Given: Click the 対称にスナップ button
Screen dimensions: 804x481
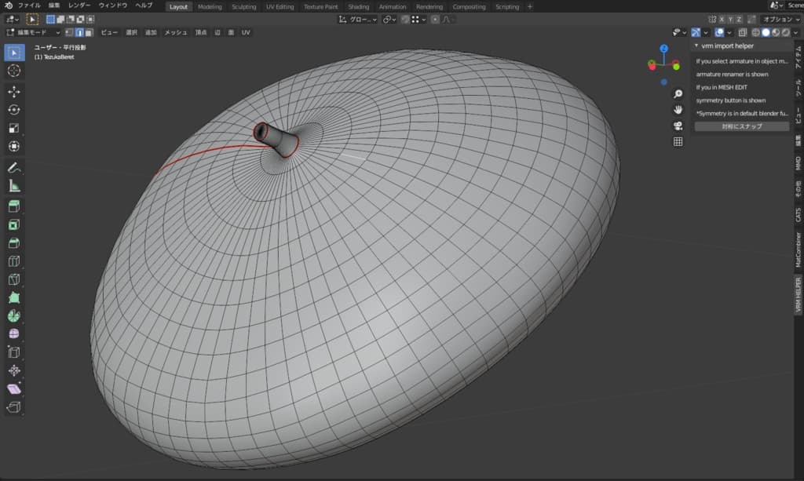Looking at the screenshot, I should tap(741, 126).
